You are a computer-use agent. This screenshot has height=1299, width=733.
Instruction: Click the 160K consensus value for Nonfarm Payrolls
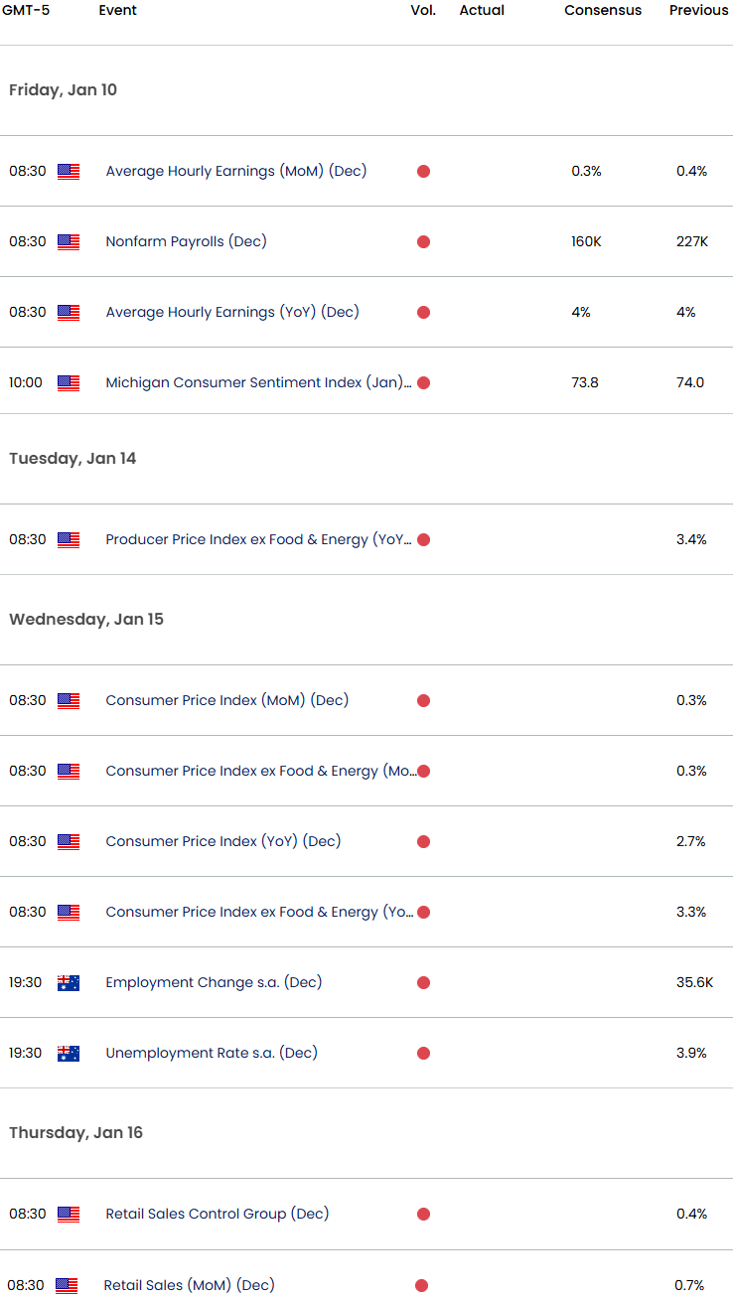tap(586, 241)
